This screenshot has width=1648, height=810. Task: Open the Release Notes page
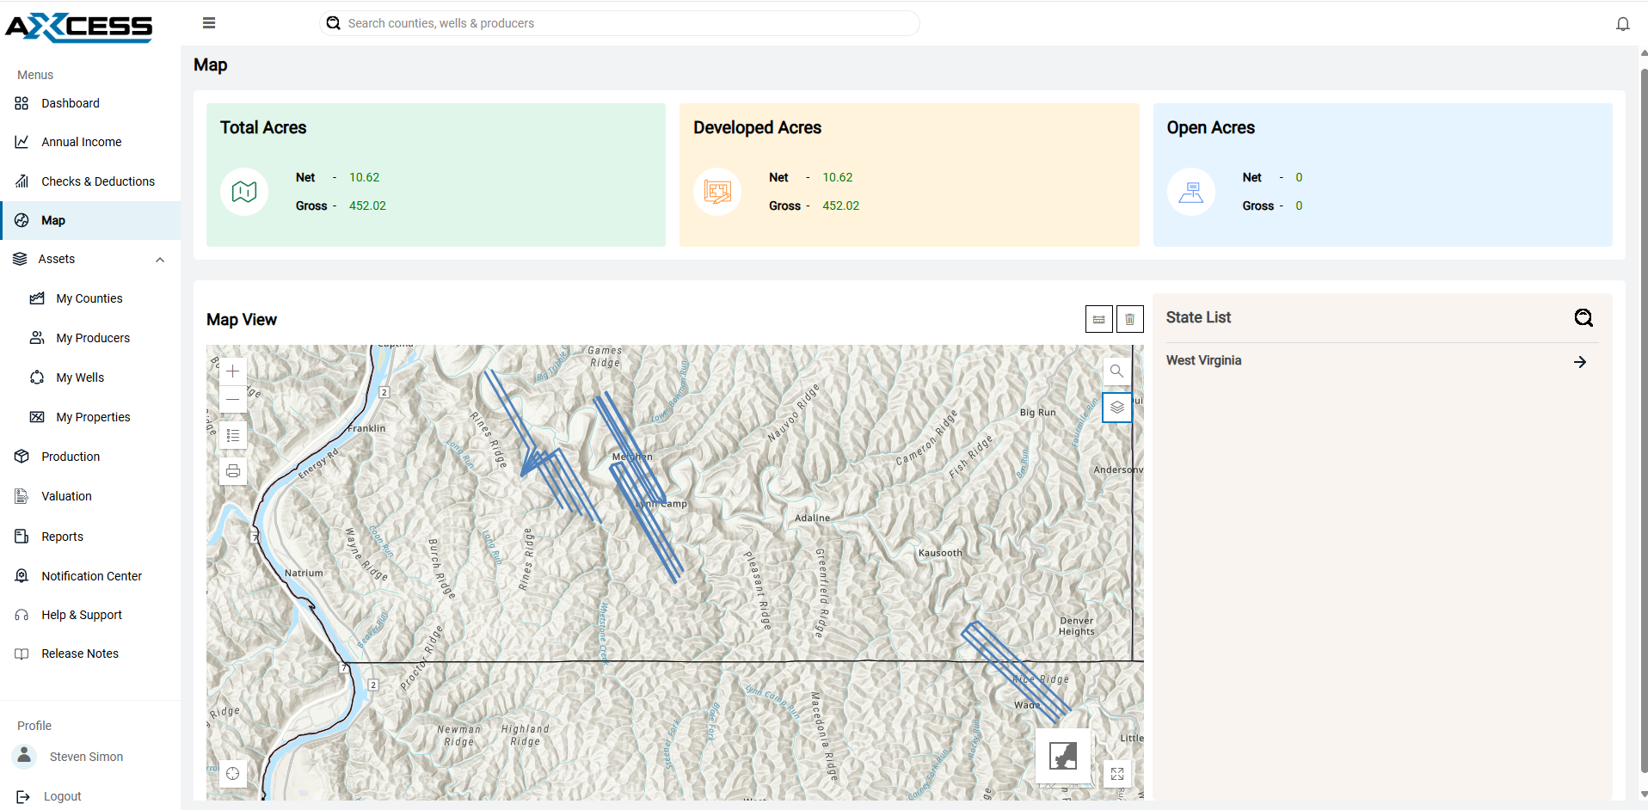pyautogui.click(x=80, y=653)
